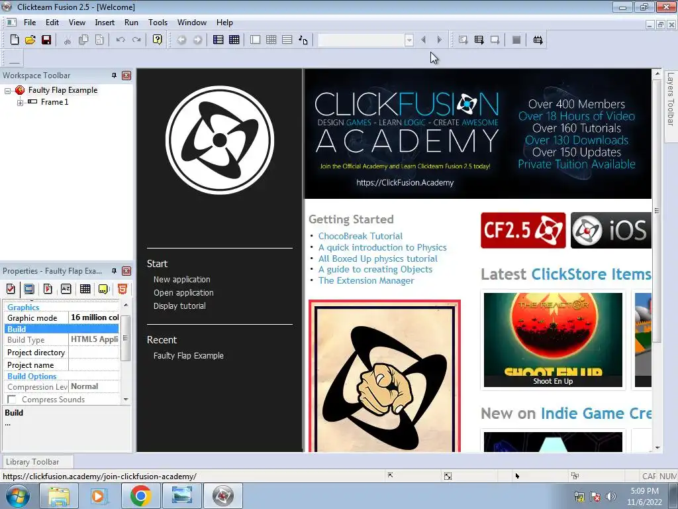Open the Data Elements music note icon
Viewport: 678px width, 509px height.
pyautogui.click(x=303, y=40)
